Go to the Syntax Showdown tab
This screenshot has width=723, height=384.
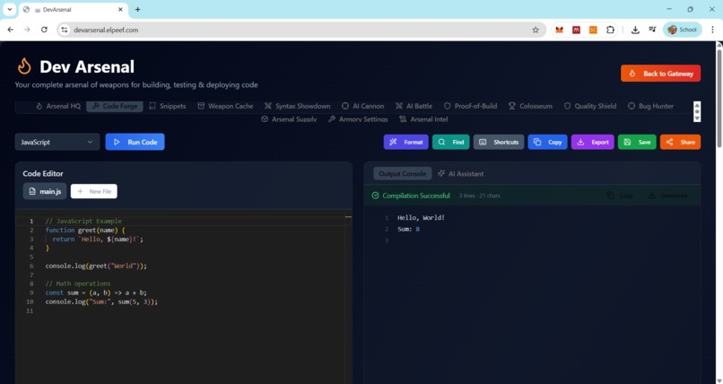(297, 106)
